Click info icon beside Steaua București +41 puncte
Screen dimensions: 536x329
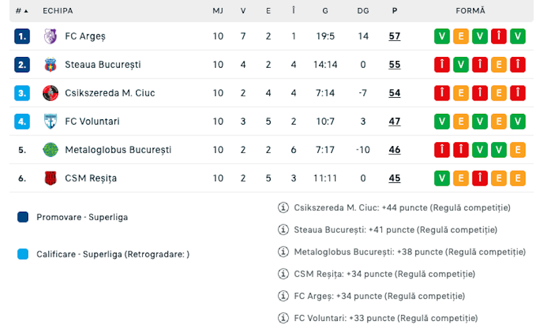[x=283, y=230]
